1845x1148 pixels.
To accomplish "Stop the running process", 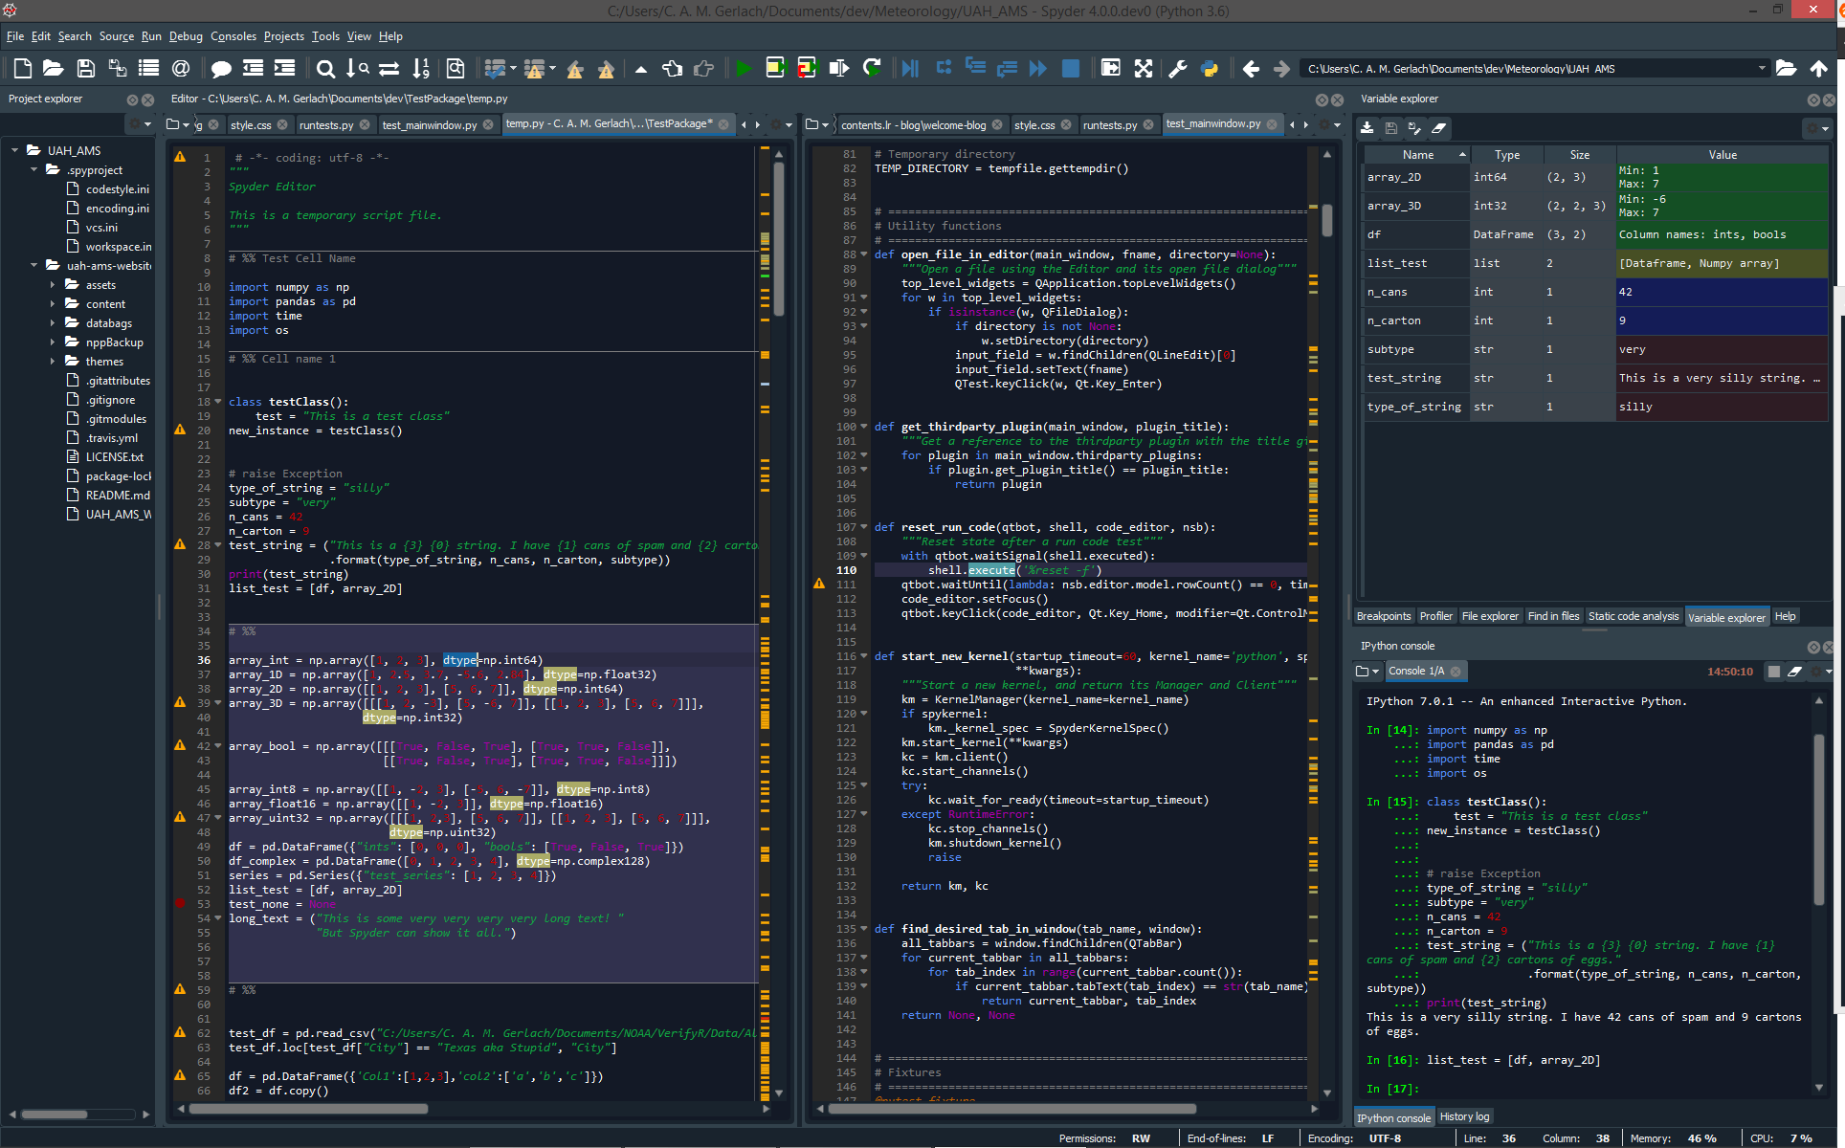I will [1070, 68].
